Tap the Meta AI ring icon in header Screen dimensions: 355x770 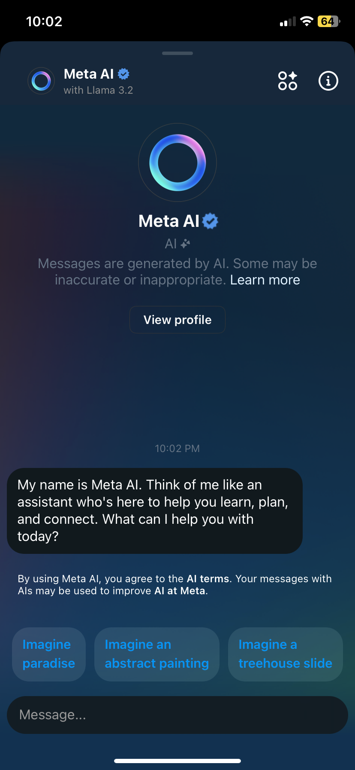point(41,81)
